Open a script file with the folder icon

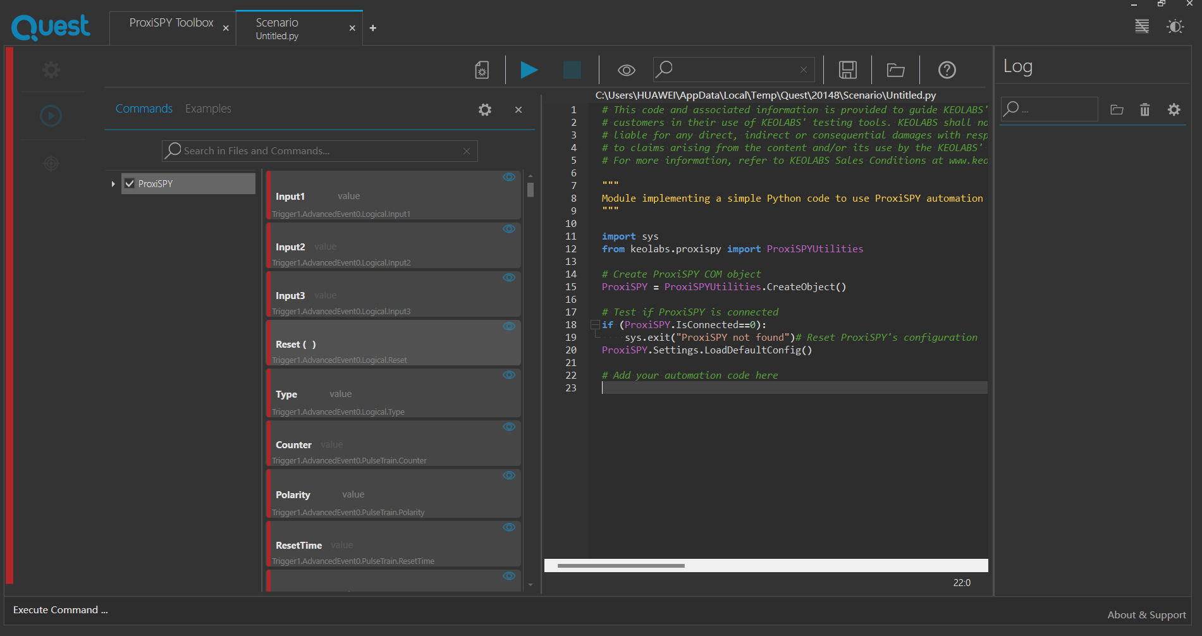click(895, 70)
